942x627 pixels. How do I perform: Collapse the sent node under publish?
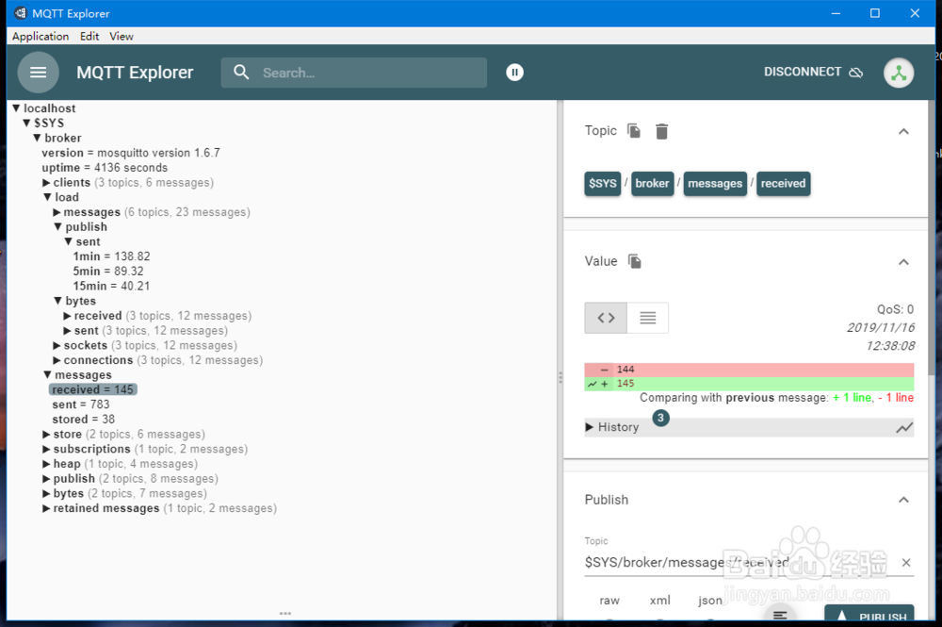69,241
